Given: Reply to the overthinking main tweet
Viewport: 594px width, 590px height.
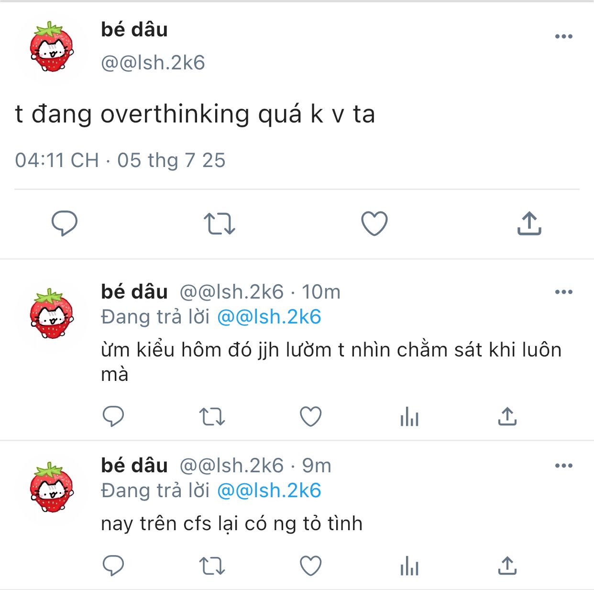Looking at the screenshot, I should click(65, 223).
